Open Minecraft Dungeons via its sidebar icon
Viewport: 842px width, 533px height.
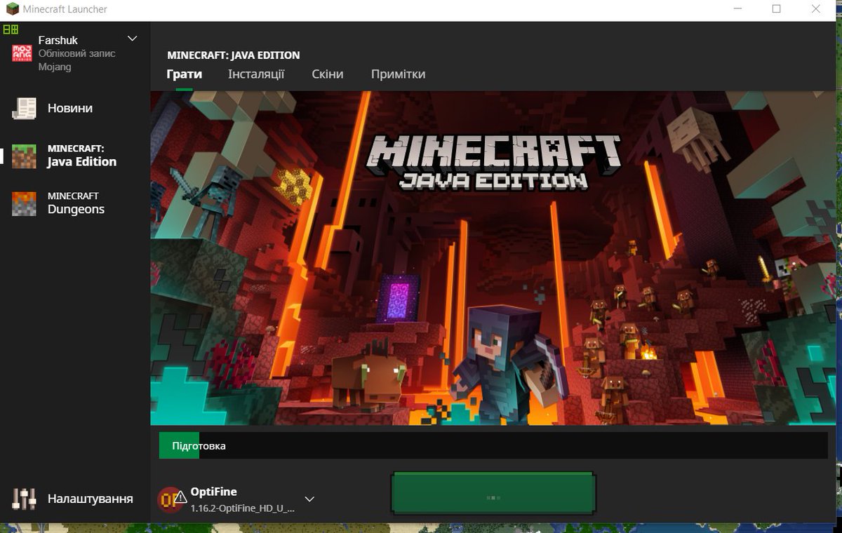[x=24, y=203]
